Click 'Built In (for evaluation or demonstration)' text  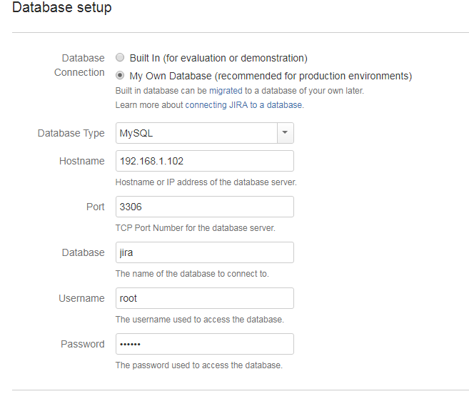pyautogui.click(x=218, y=58)
